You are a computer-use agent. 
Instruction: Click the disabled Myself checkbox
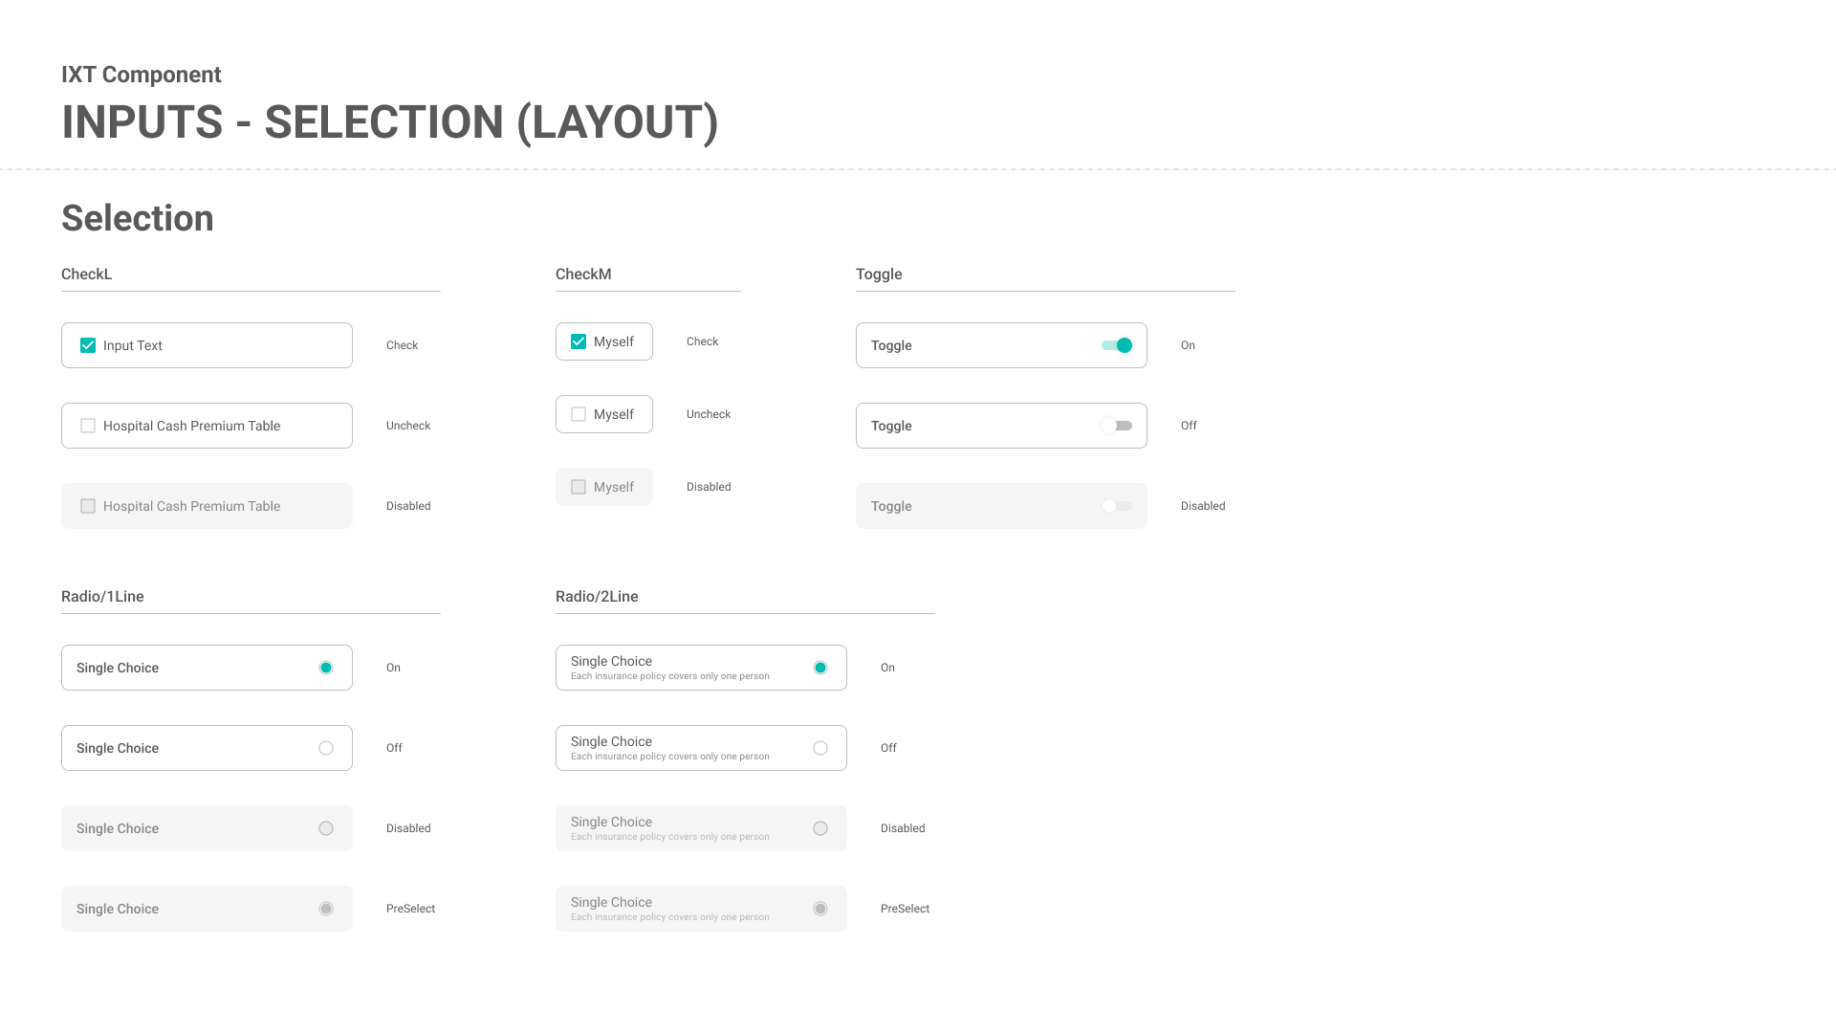pyautogui.click(x=579, y=487)
